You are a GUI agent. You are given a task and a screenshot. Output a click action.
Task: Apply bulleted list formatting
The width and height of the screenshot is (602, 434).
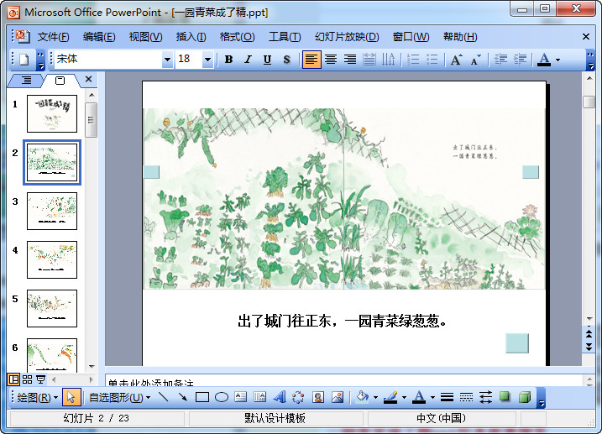point(432,60)
